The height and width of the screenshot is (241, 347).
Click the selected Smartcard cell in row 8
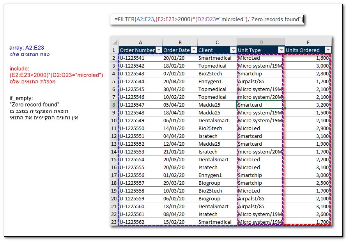[x=261, y=105]
